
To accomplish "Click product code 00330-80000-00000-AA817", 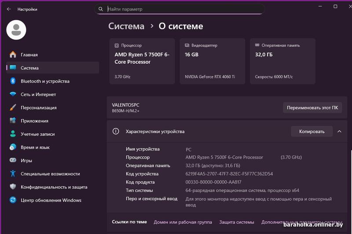I will [x=213, y=182].
